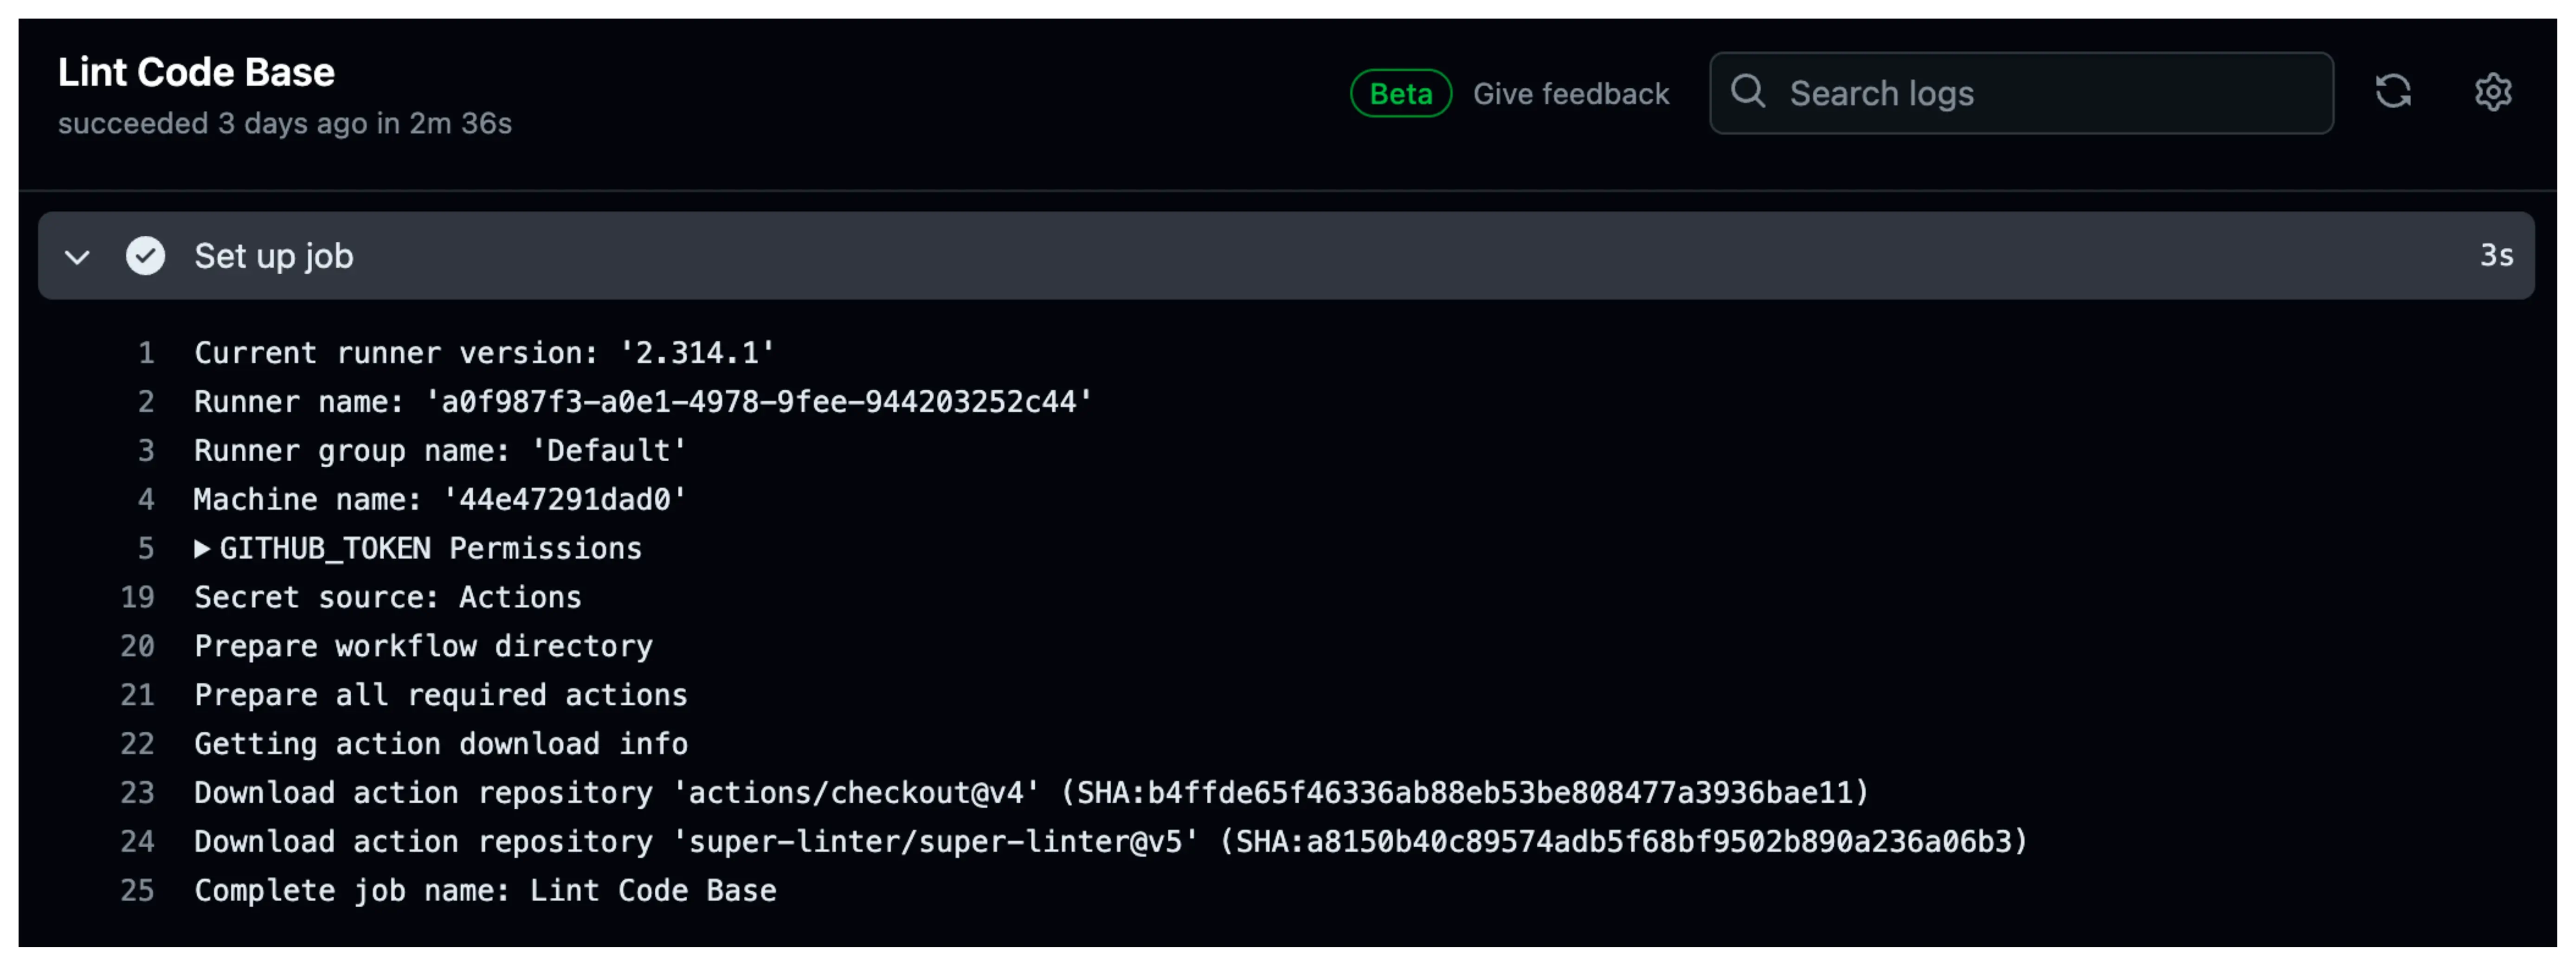Click the green checkmark on Set up job
The width and height of the screenshot is (2576, 967).
click(x=146, y=256)
